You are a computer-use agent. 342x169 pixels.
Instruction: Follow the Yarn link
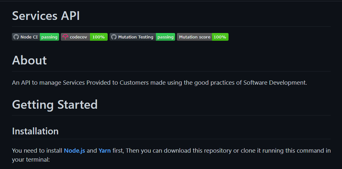pos(105,150)
